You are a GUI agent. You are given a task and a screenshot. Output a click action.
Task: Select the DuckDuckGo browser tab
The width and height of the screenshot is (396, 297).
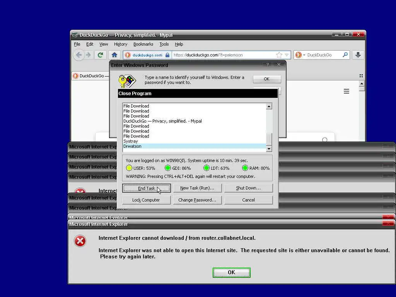click(x=90, y=76)
